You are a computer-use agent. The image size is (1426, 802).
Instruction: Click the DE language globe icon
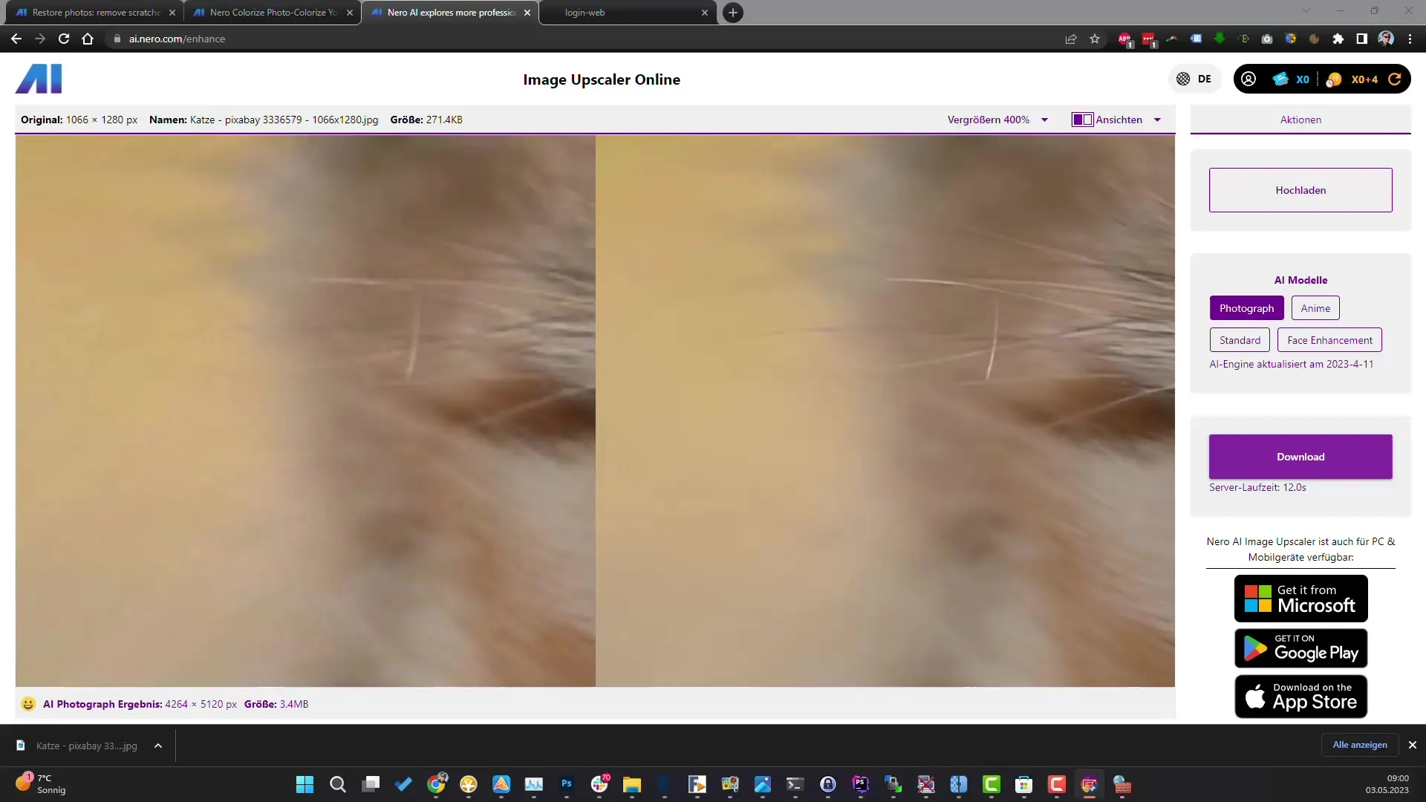[x=1183, y=79]
